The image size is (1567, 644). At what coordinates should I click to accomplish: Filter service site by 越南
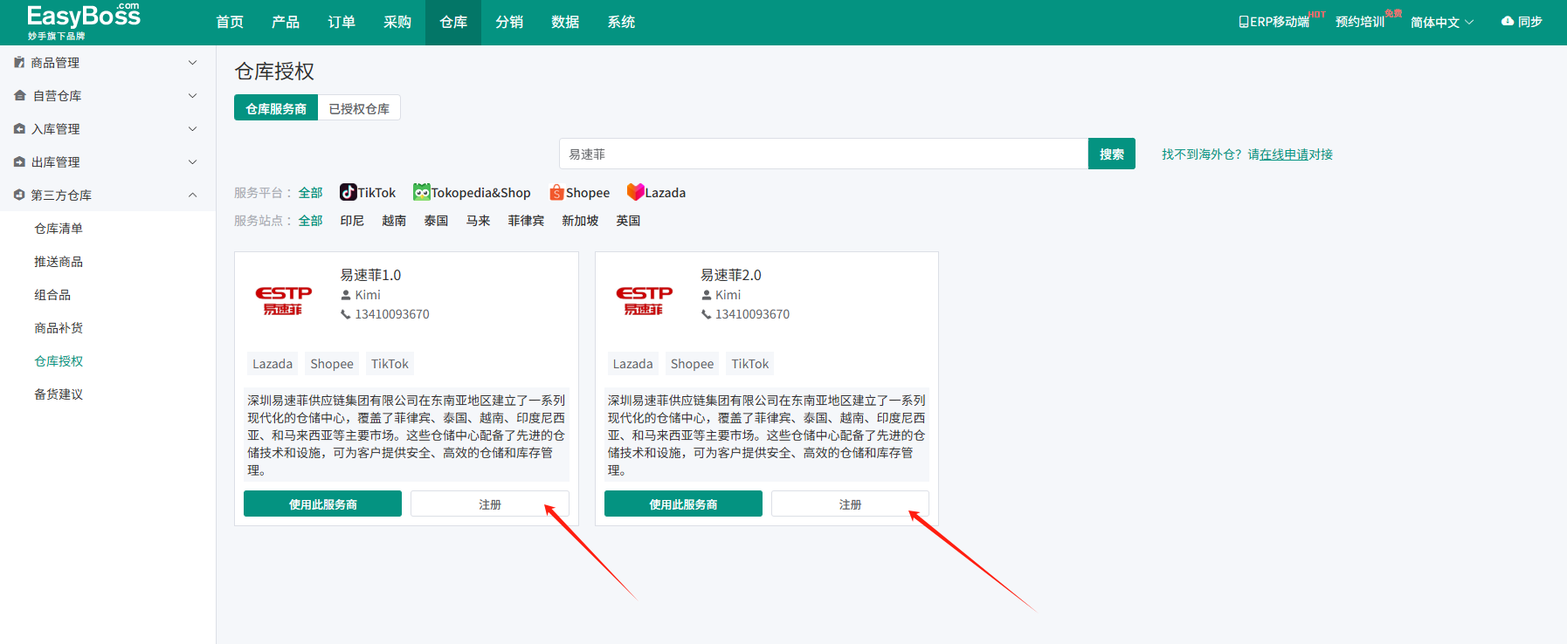point(394,221)
